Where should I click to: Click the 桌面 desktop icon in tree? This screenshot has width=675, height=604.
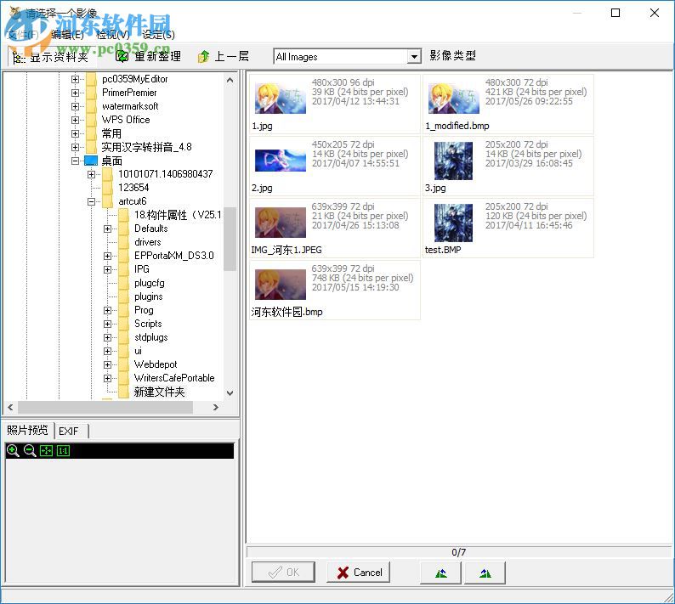91,161
